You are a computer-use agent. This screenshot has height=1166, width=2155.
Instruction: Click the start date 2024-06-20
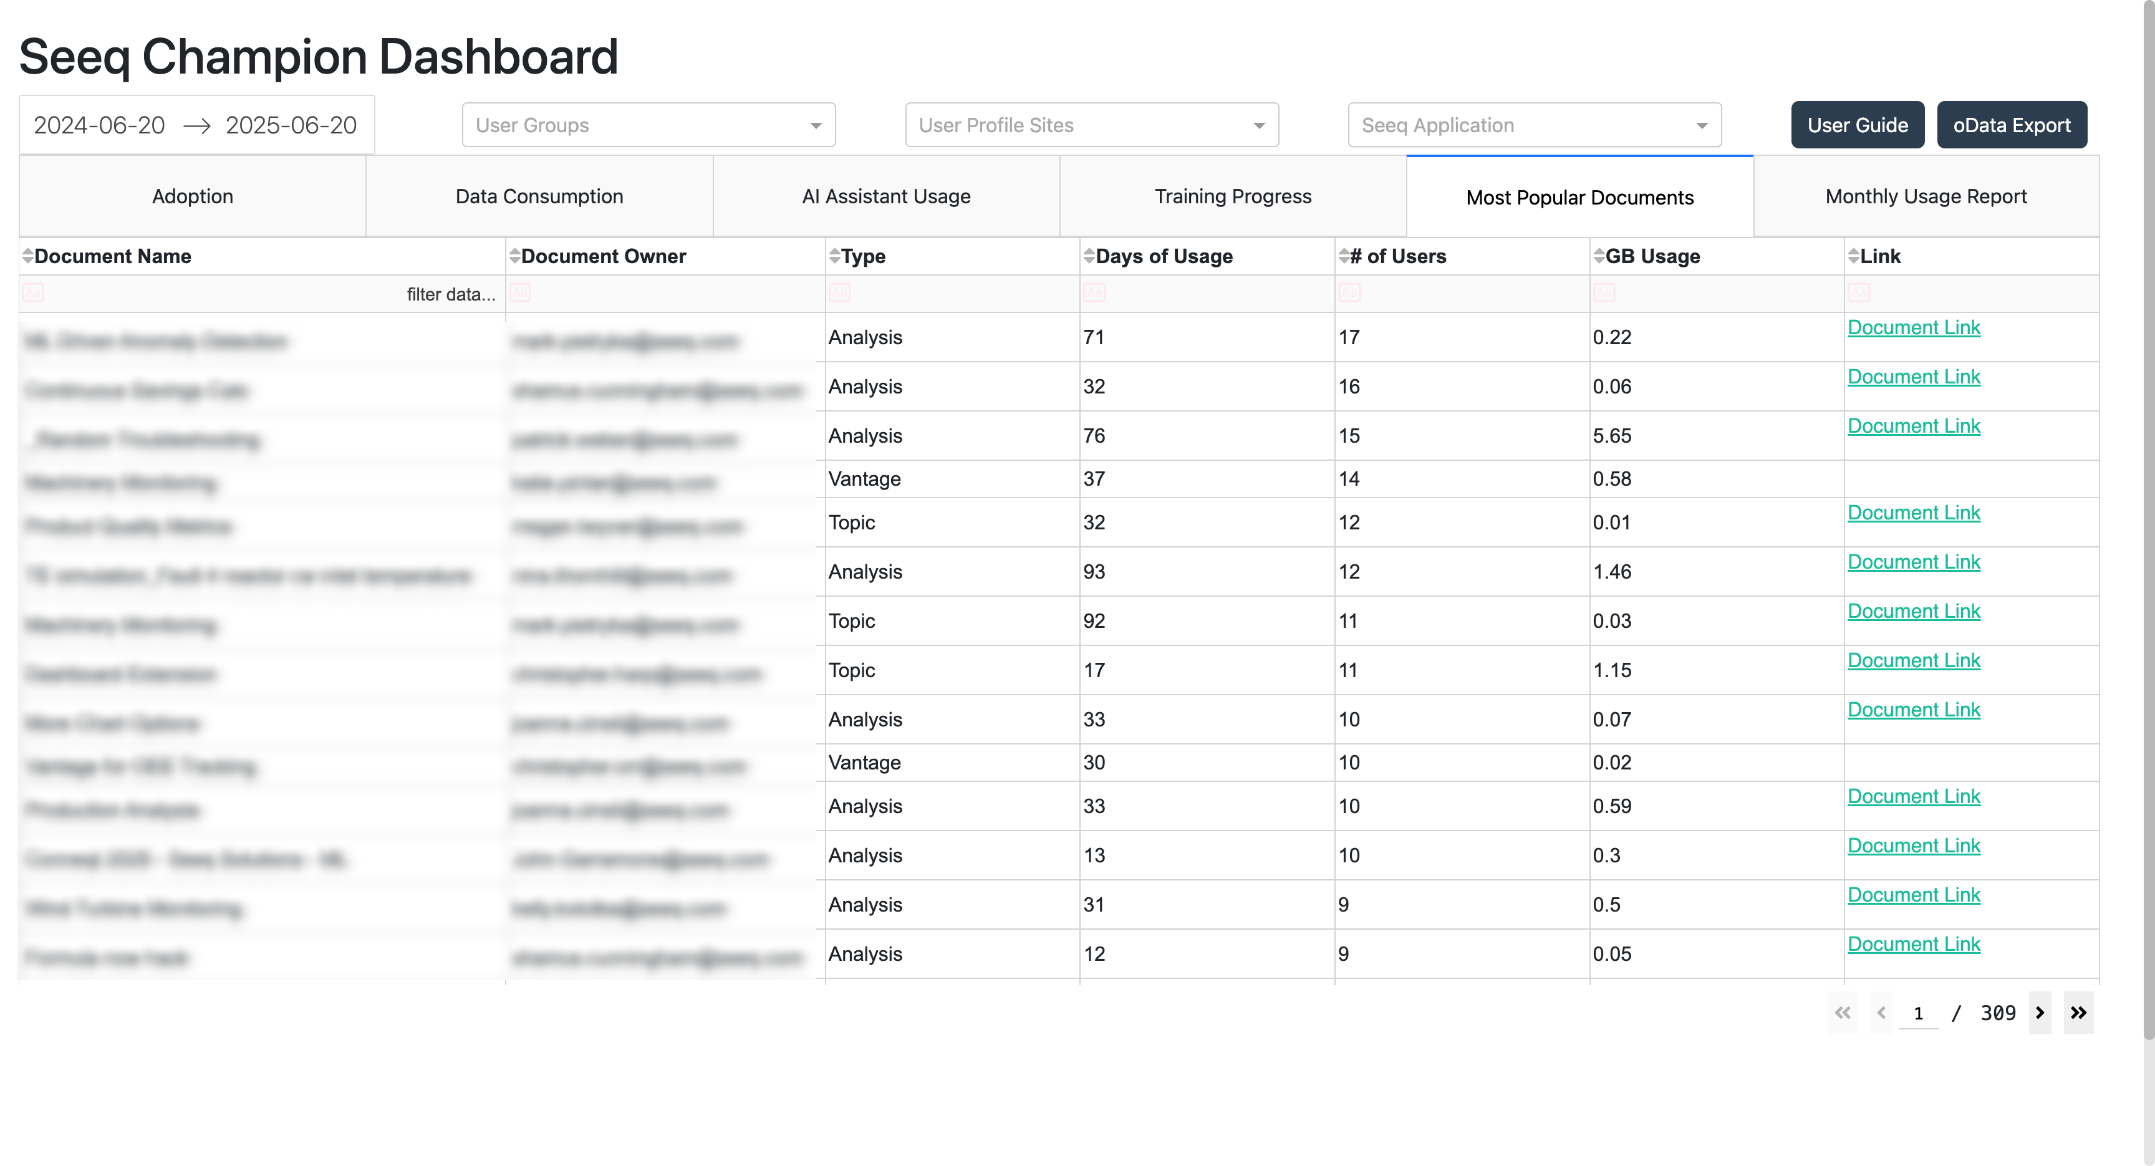(99, 125)
